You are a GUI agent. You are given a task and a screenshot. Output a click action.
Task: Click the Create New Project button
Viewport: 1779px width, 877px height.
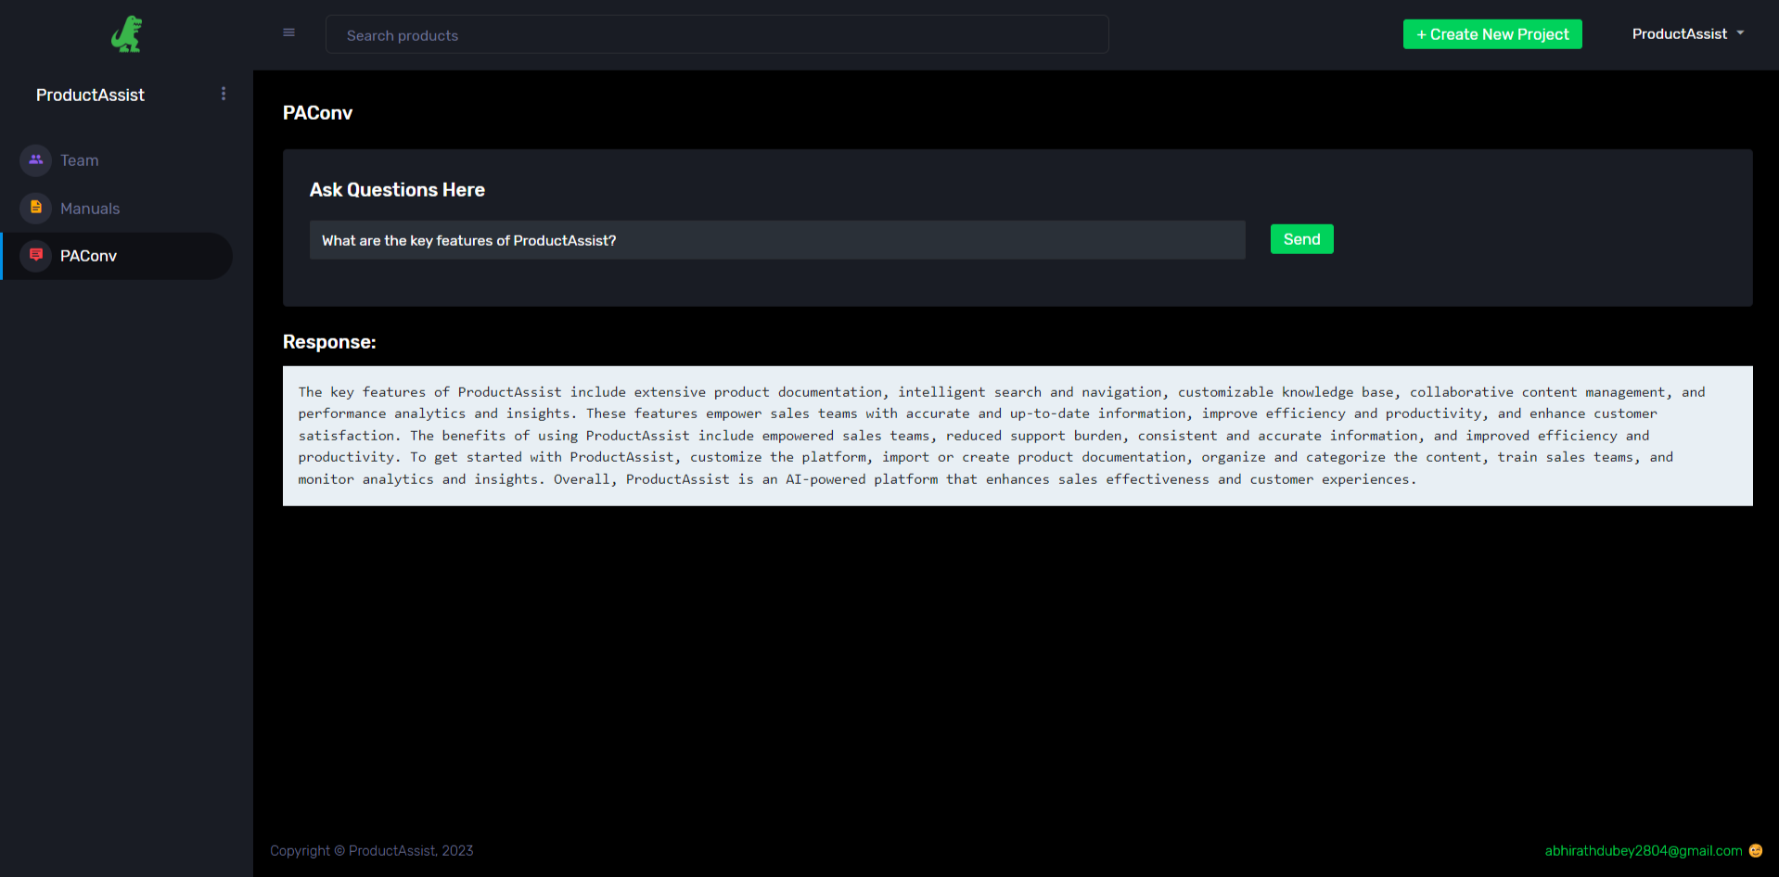coord(1492,34)
